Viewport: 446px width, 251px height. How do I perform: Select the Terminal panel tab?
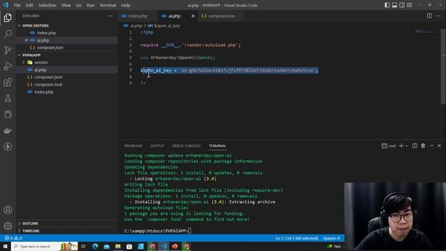click(x=217, y=146)
